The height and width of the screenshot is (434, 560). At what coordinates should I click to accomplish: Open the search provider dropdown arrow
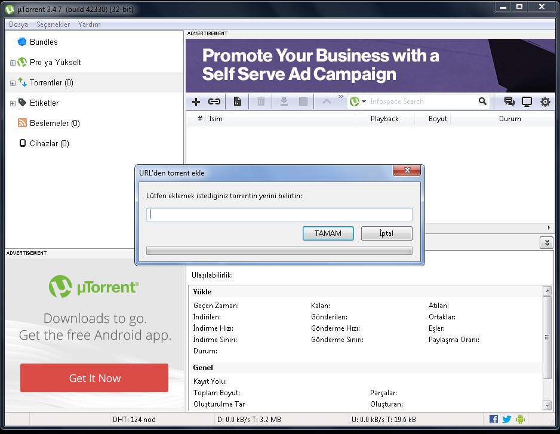click(364, 102)
